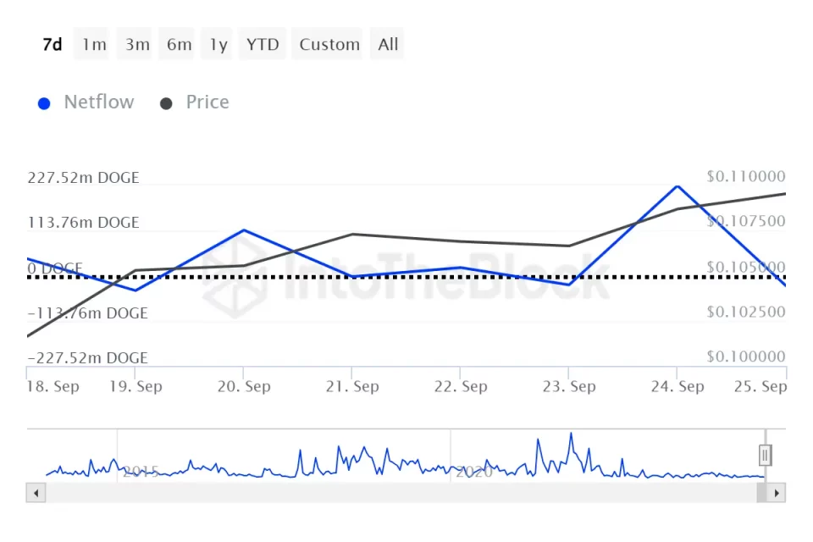This screenshot has width=813, height=542.
Task: Switch to 3m time range
Action: [137, 45]
